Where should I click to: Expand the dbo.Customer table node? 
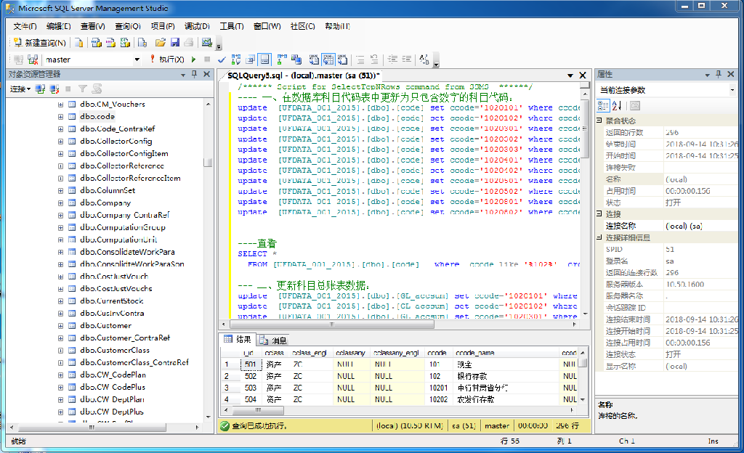[61, 325]
